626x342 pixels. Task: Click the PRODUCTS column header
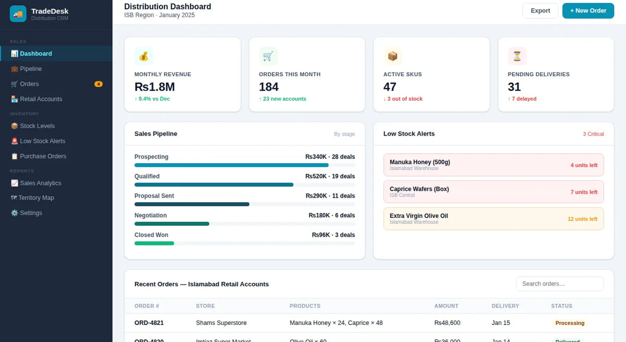tap(305, 306)
